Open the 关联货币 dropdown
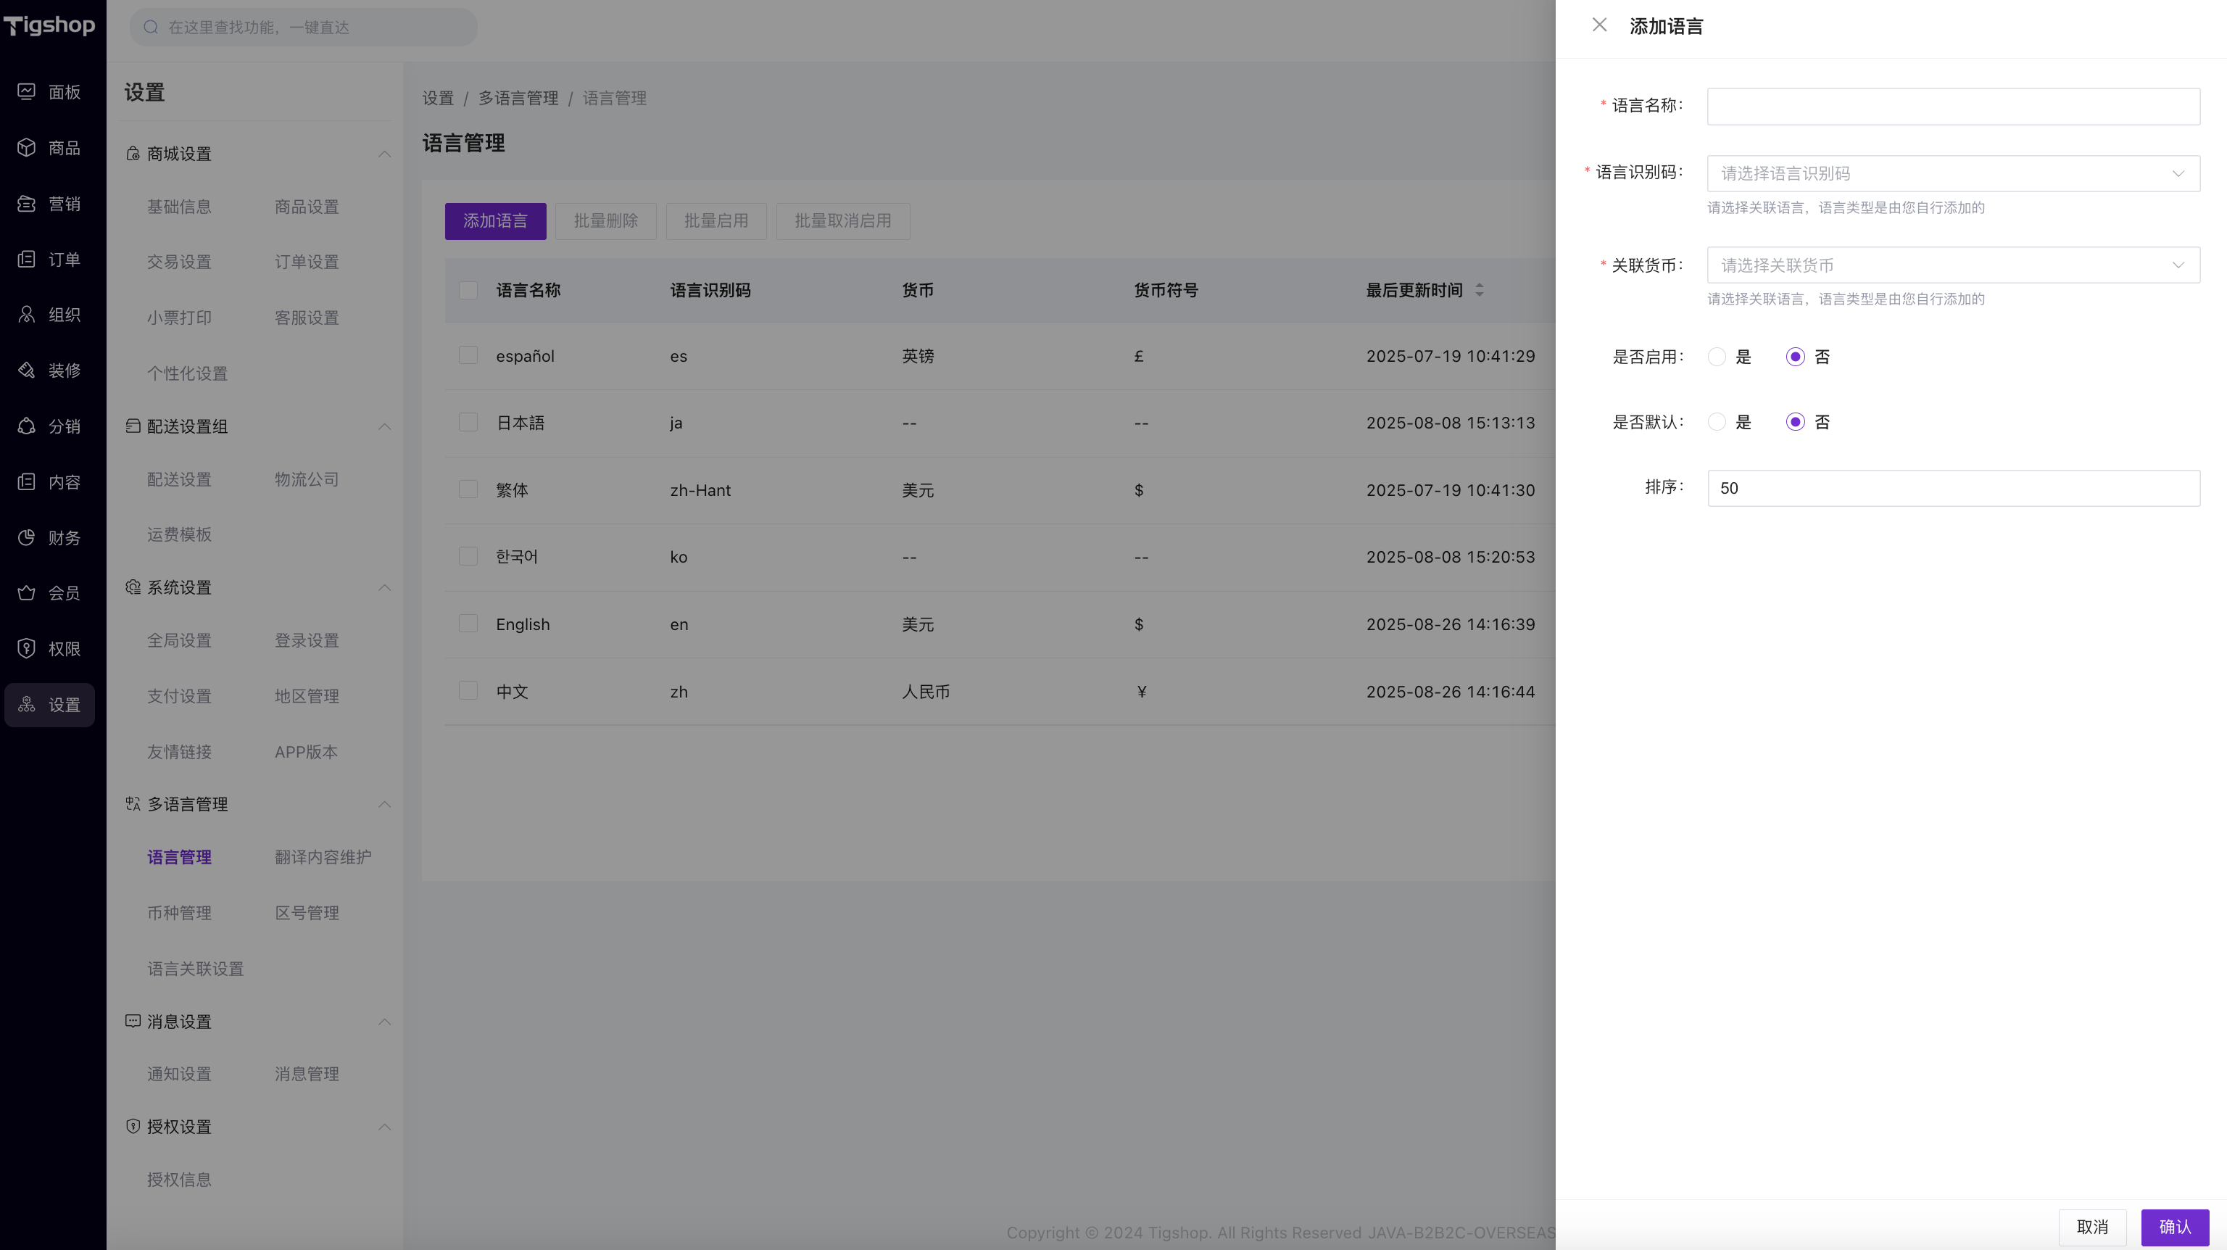The width and height of the screenshot is (2227, 1250). (x=1952, y=265)
